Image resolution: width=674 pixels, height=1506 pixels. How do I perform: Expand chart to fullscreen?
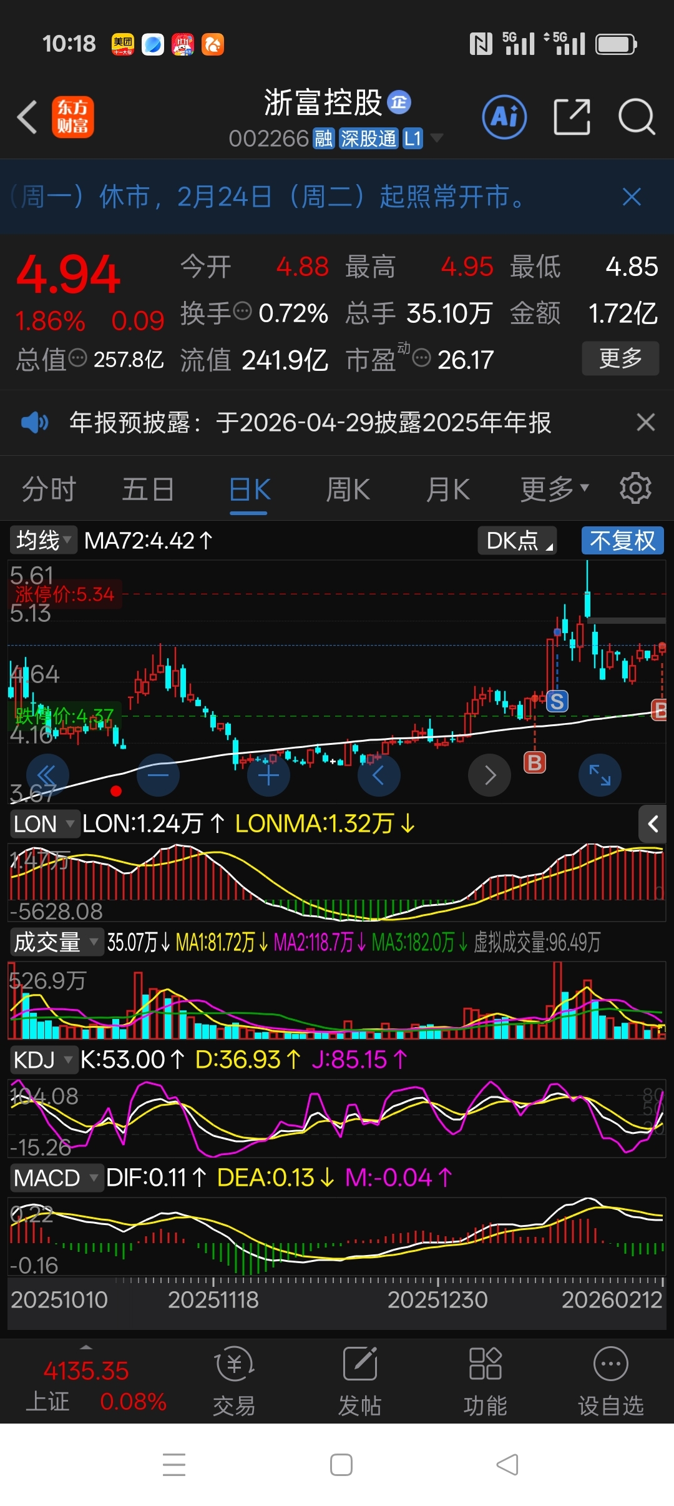click(x=600, y=775)
